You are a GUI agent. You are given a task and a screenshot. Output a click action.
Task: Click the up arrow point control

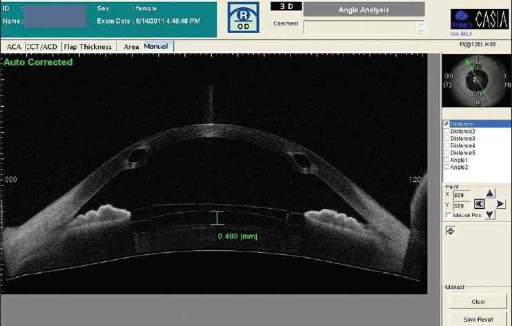click(491, 194)
